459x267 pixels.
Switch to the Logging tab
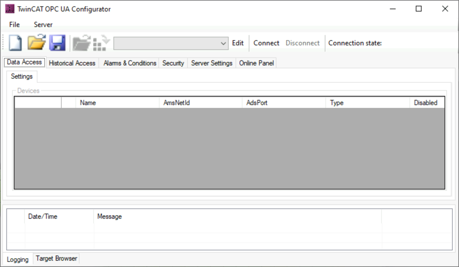[x=18, y=260]
